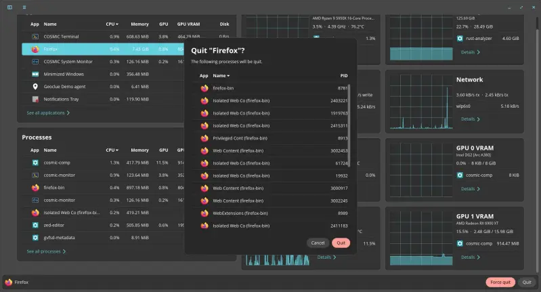Select the PID 3002453 Web Content row
This screenshot has width=541, height=292.
(x=271, y=151)
